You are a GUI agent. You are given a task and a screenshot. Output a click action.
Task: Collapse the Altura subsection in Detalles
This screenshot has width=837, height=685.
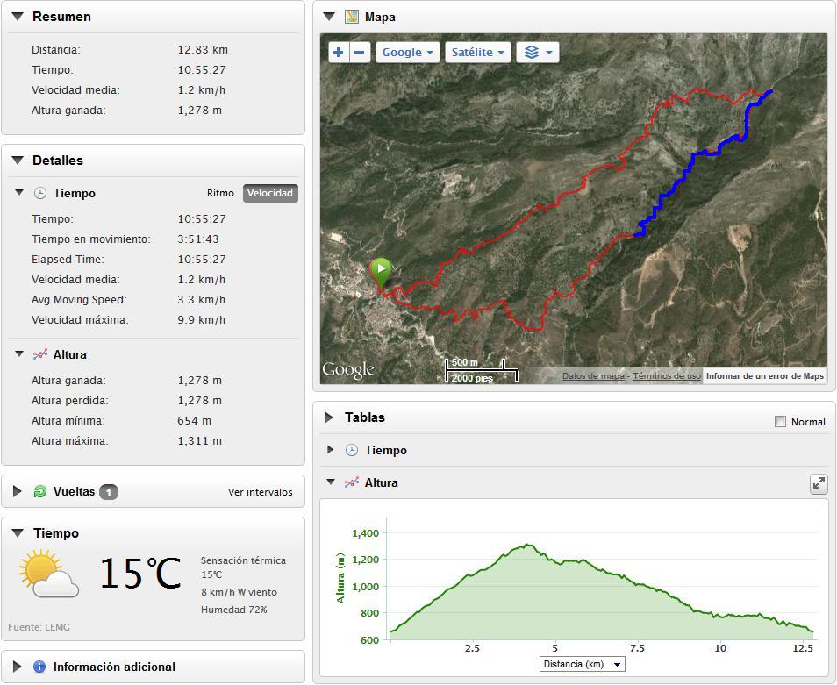(19, 353)
